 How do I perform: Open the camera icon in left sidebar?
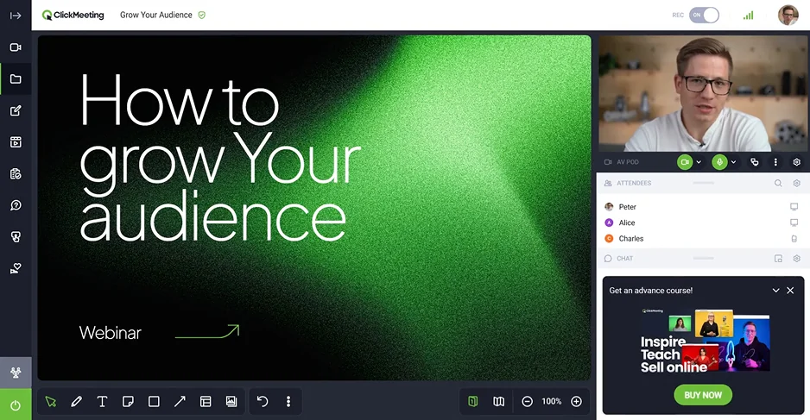pyautogui.click(x=16, y=47)
